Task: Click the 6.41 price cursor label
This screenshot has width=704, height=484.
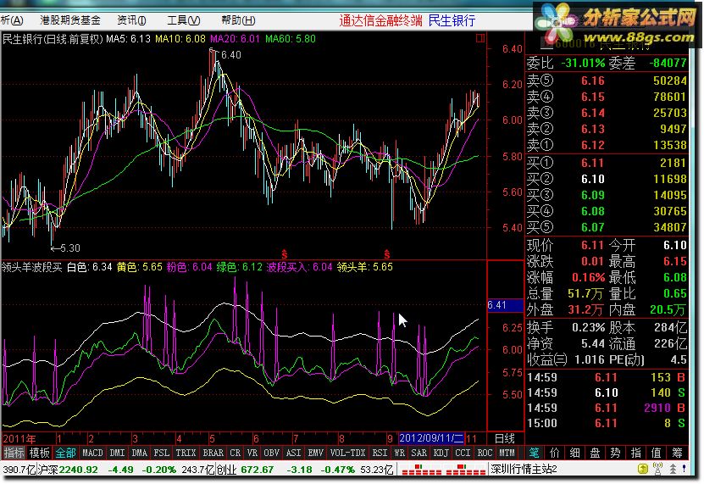Action: (505, 305)
